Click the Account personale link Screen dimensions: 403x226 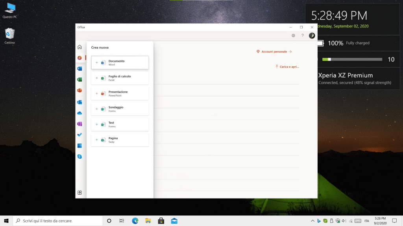(x=274, y=51)
